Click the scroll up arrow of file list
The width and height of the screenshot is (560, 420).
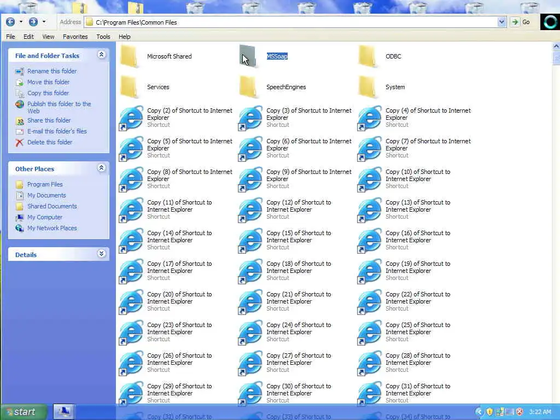click(x=556, y=46)
